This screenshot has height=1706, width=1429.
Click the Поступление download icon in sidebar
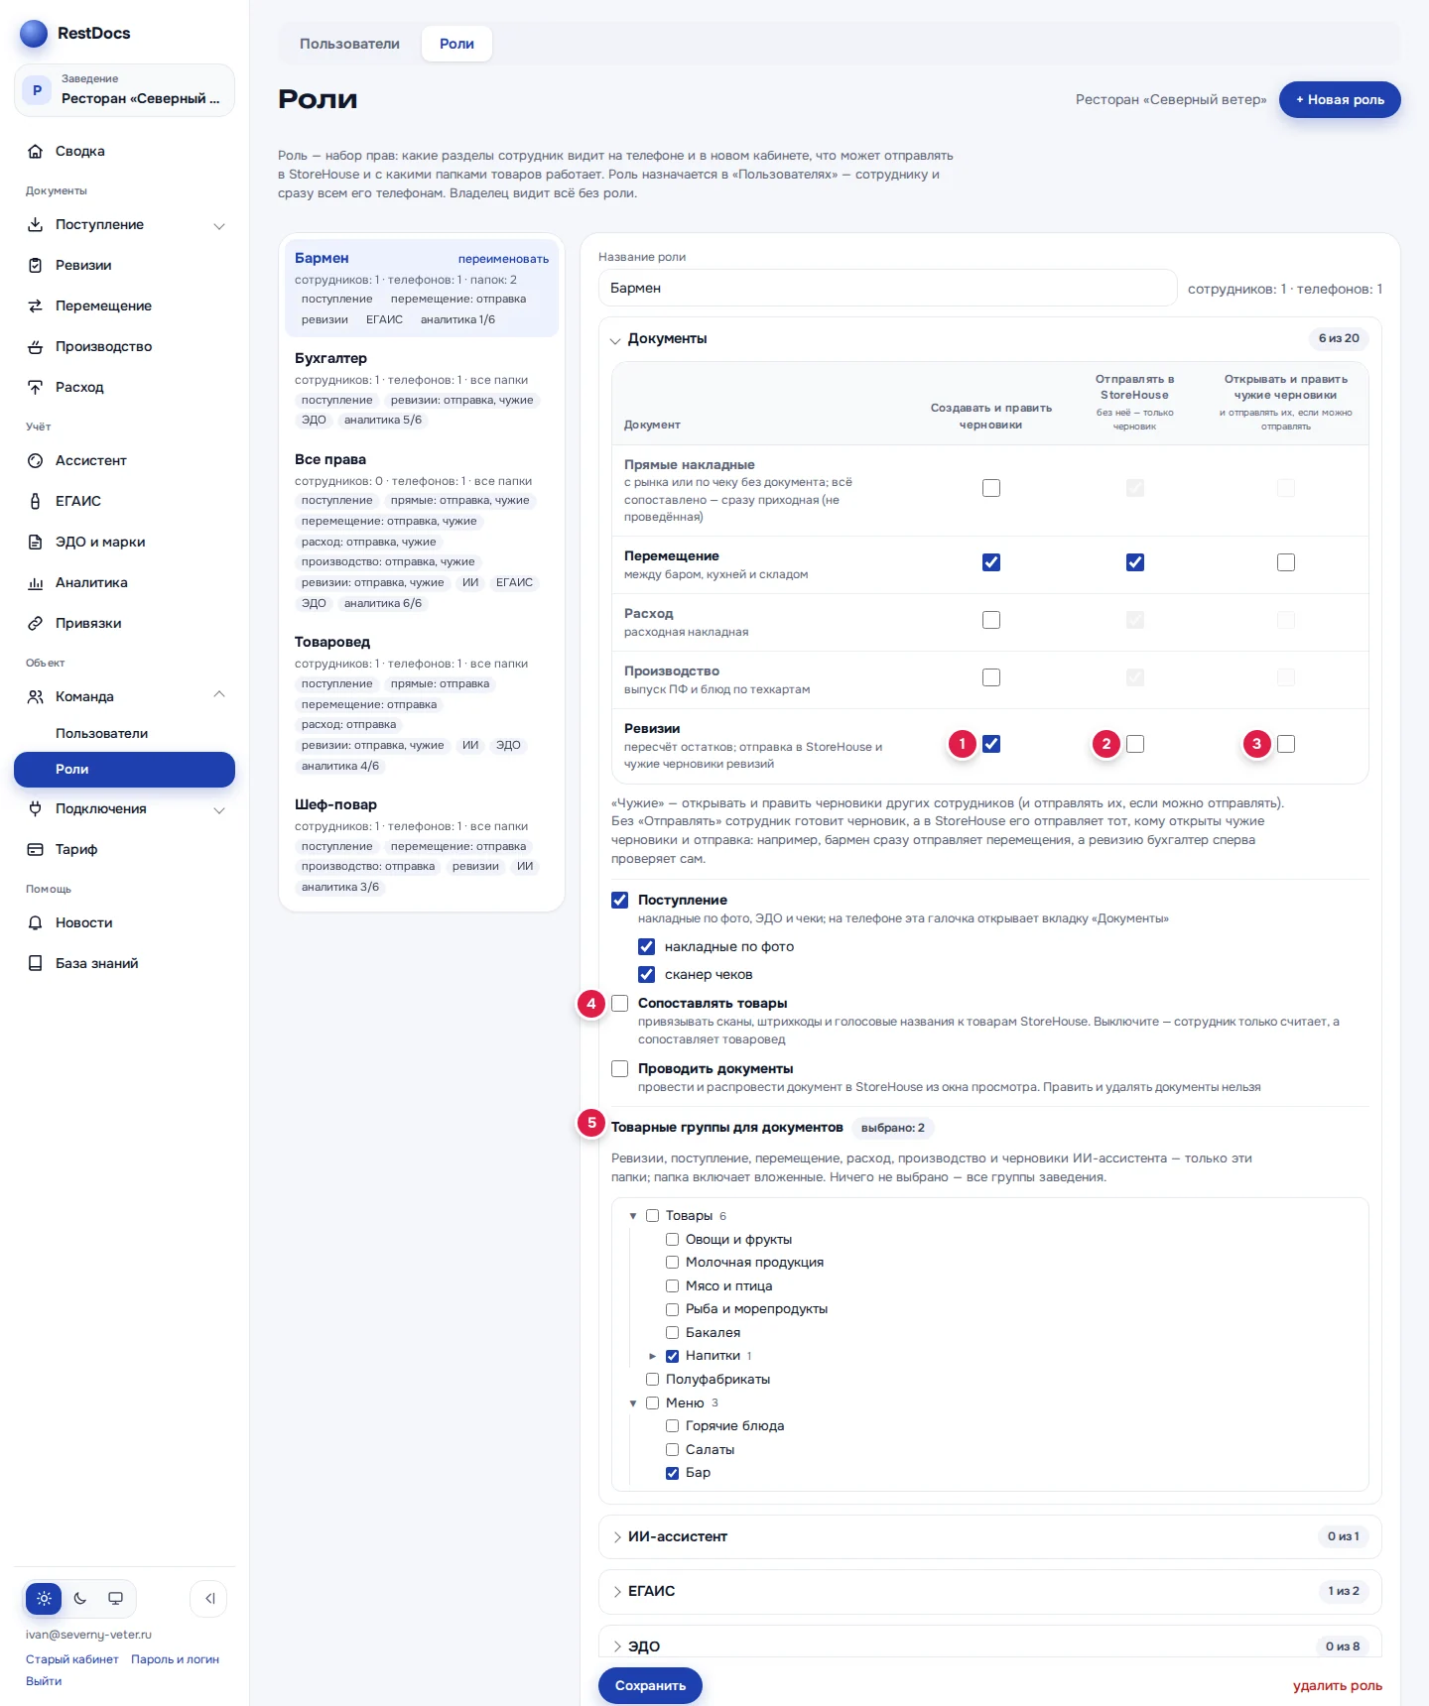(36, 225)
